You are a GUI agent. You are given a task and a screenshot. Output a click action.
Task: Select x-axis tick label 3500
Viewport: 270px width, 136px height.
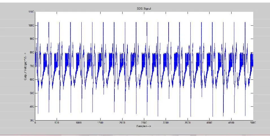coord(188,123)
